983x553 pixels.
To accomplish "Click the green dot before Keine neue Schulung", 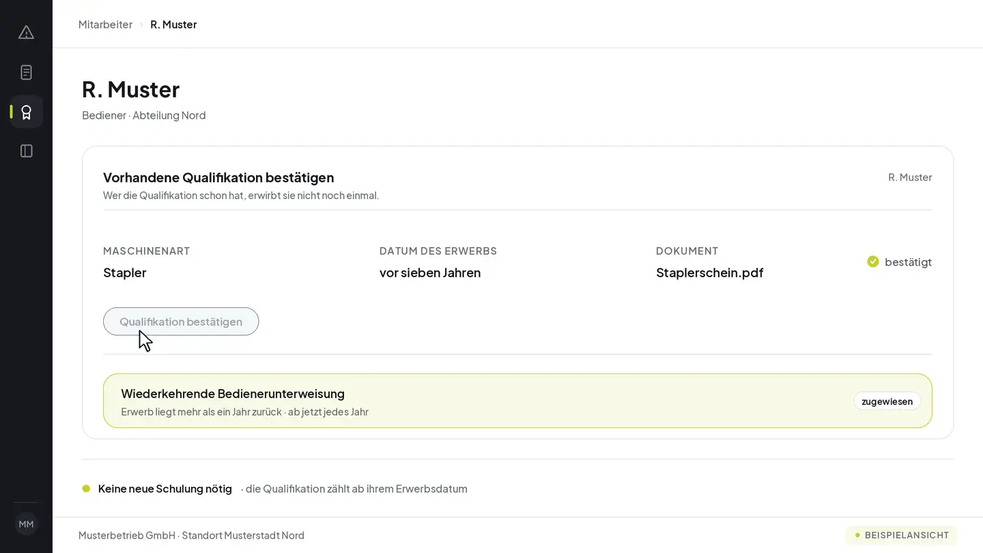I will pyautogui.click(x=86, y=488).
